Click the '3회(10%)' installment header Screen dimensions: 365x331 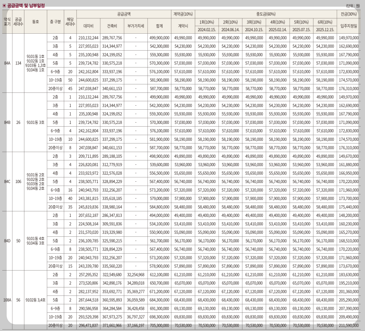254,22
